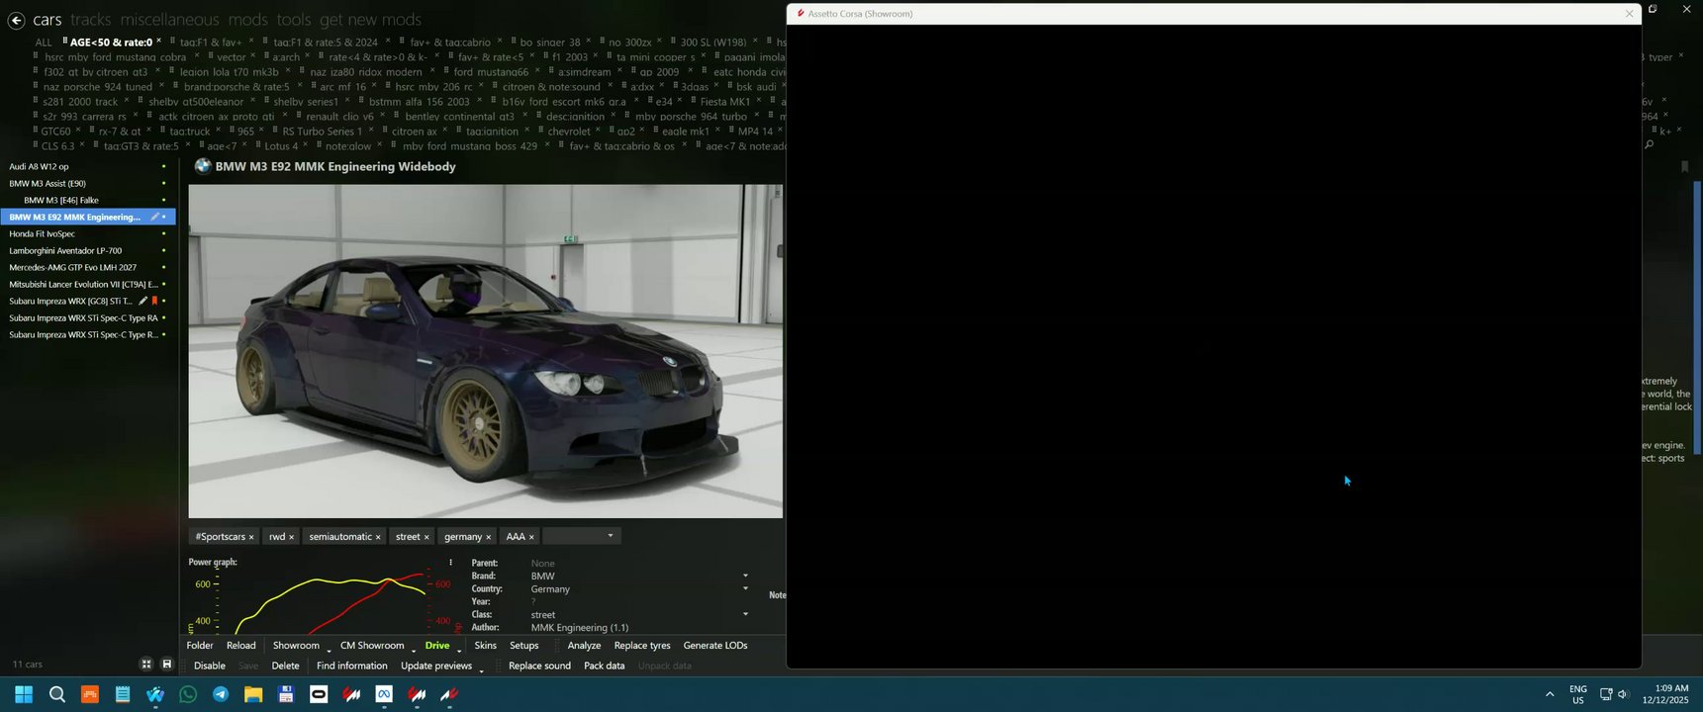
Task: Remove the AAA tag
Action: tap(531, 537)
